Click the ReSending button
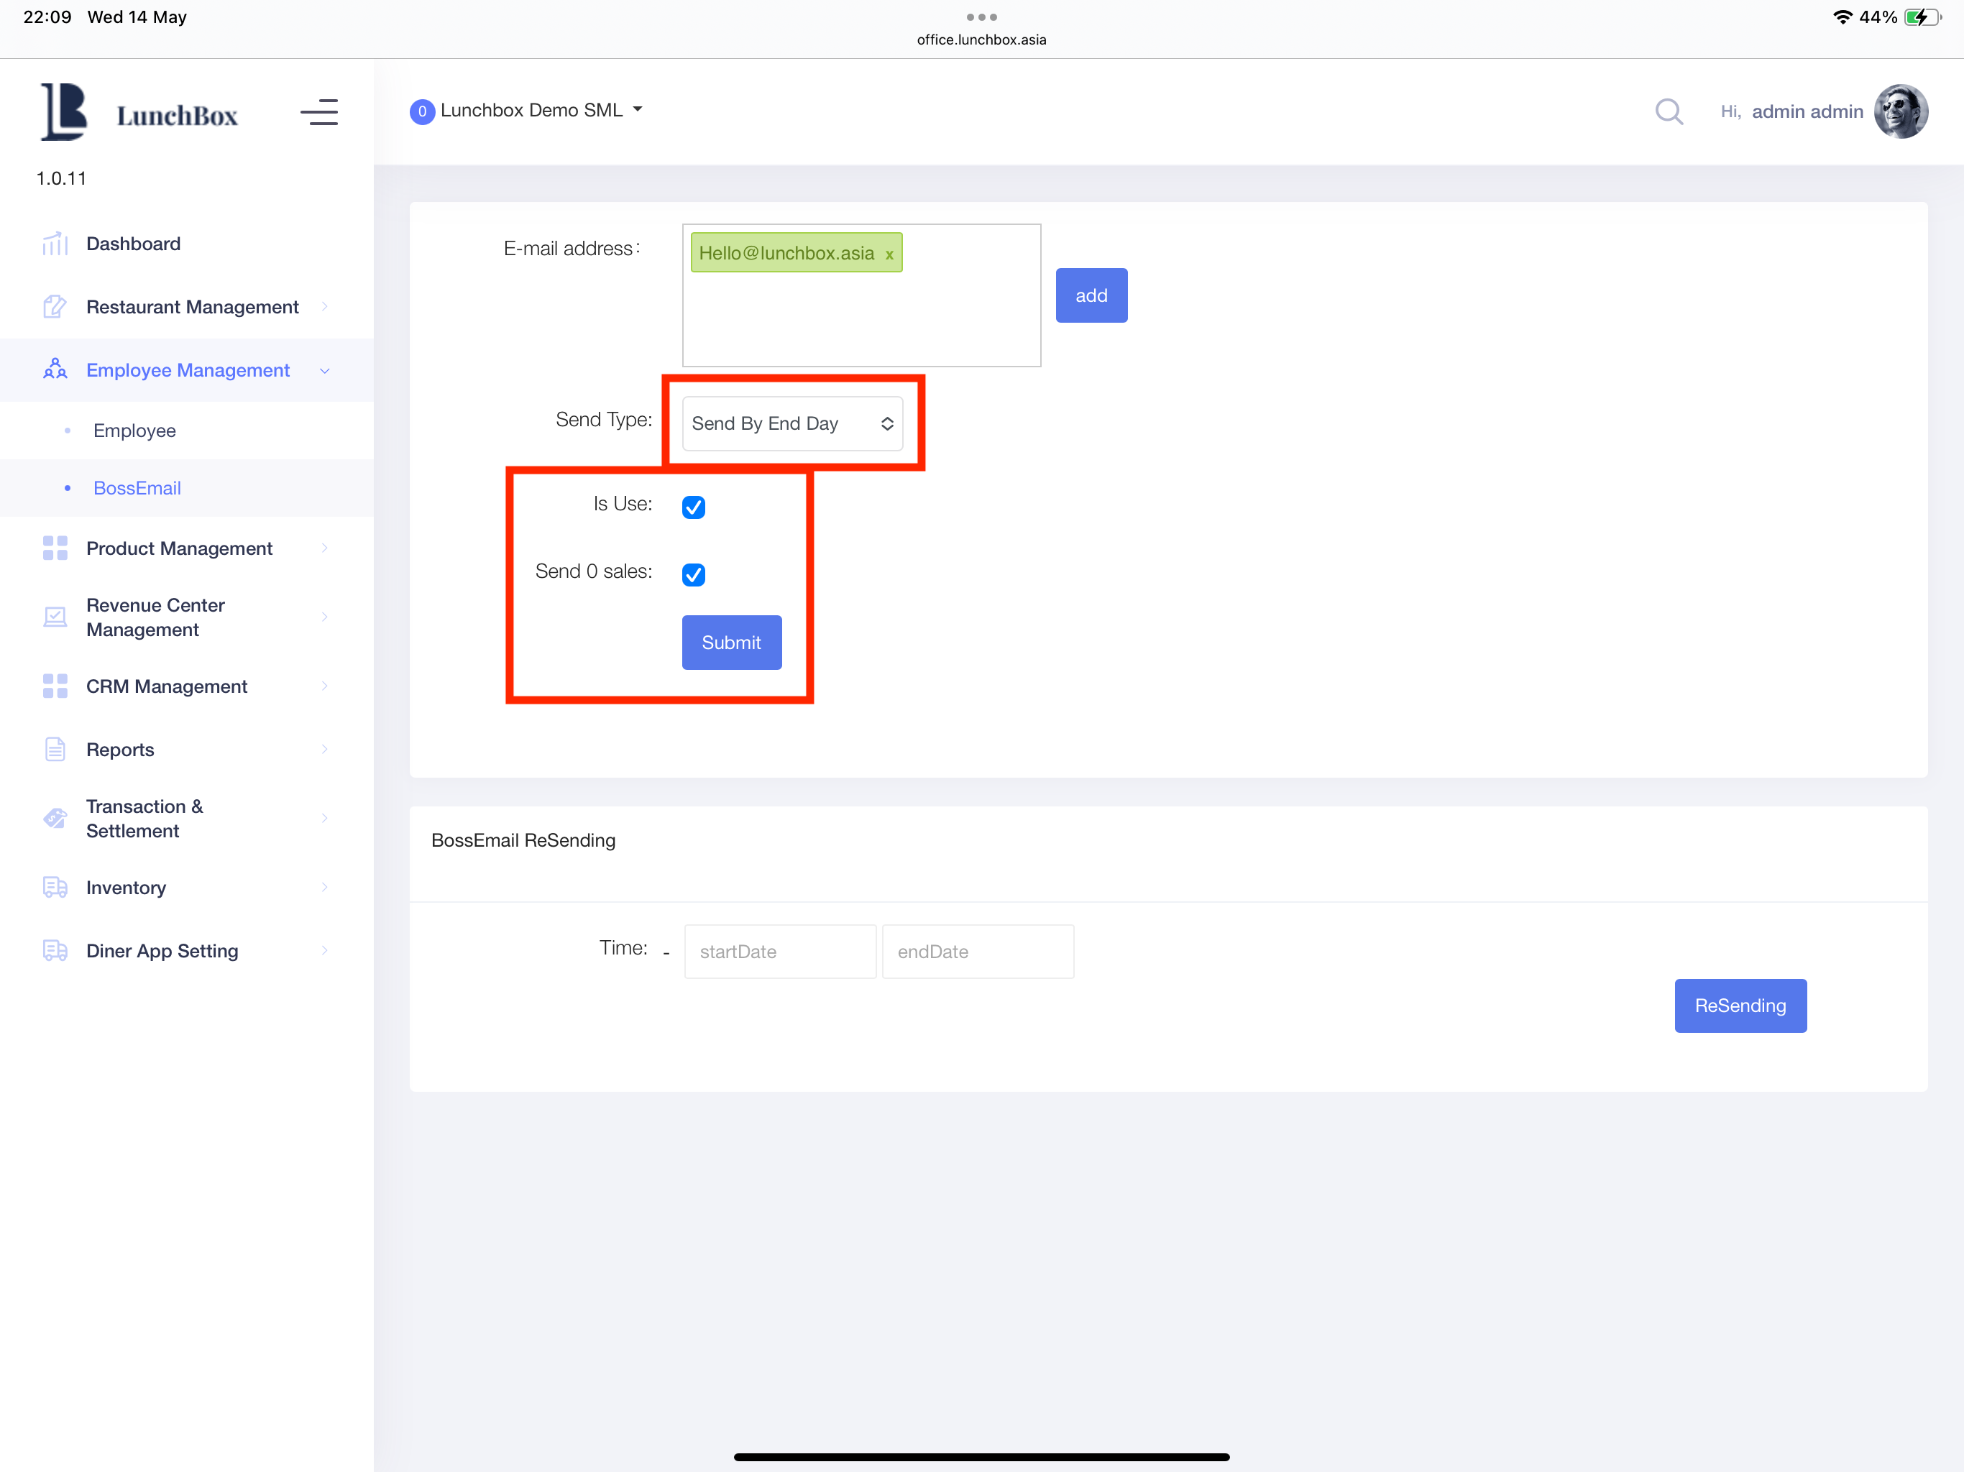1964x1472 pixels. point(1740,1006)
